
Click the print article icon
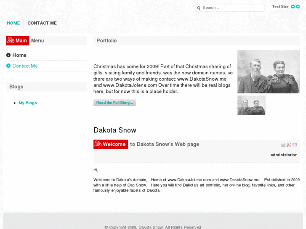click(283, 145)
